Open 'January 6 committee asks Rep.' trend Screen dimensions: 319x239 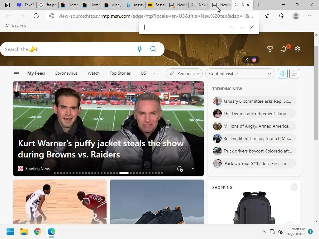[x=254, y=101]
